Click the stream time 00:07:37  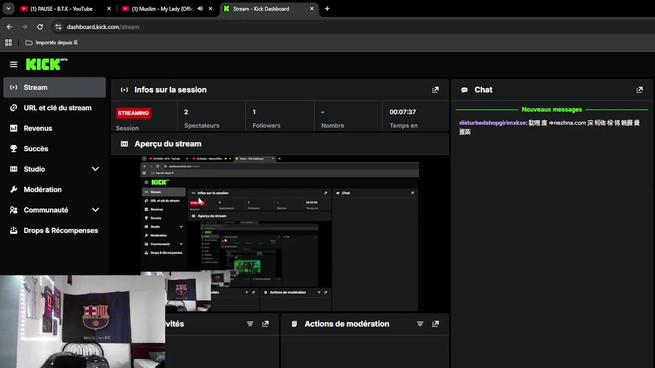[403, 112]
